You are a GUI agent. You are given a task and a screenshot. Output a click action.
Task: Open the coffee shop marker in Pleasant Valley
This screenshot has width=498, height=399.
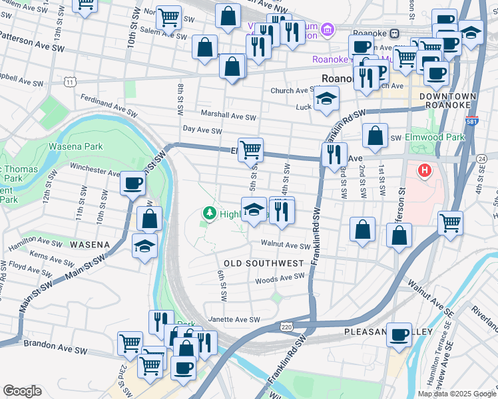(399, 334)
